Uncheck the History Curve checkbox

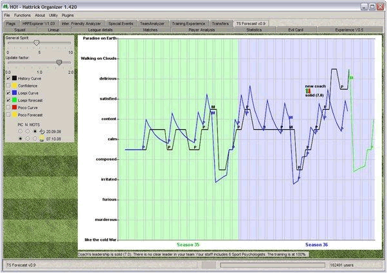click(x=8, y=78)
